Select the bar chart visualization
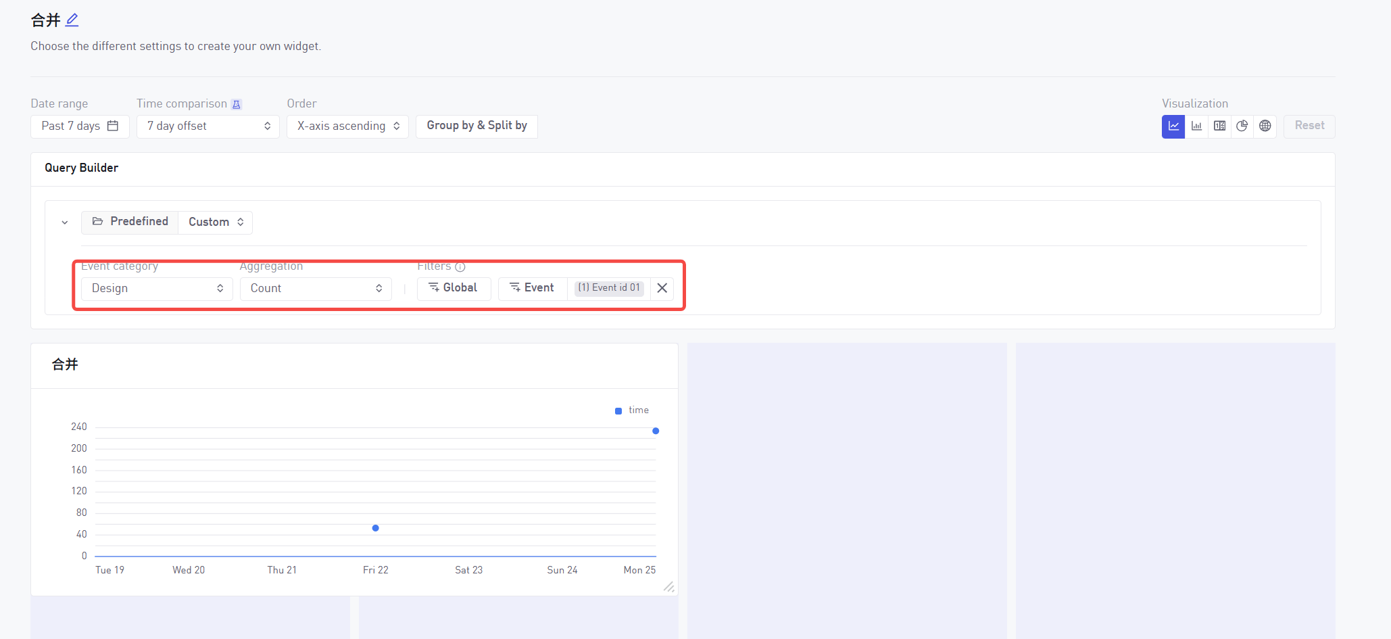 click(1196, 126)
